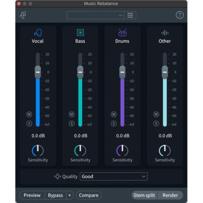Click the Vocal gain fader handle
The image size is (203, 203).
pyautogui.click(x=38, y=72)
